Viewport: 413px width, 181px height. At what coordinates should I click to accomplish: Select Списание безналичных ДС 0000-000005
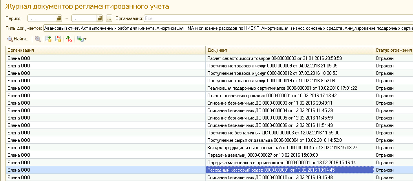290,118
